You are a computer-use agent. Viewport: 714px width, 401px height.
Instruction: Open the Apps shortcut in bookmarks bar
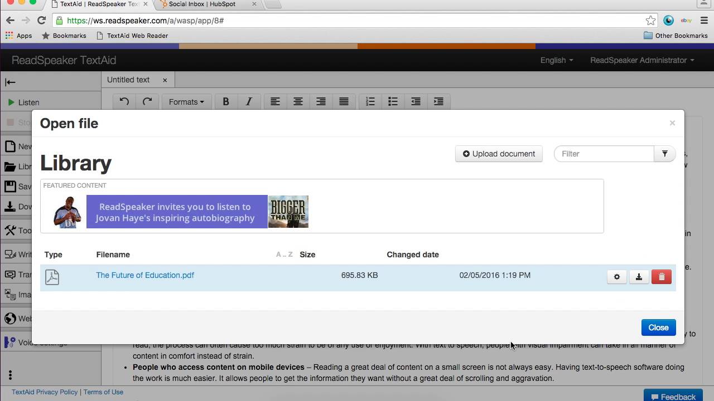(x=18, y=36)
